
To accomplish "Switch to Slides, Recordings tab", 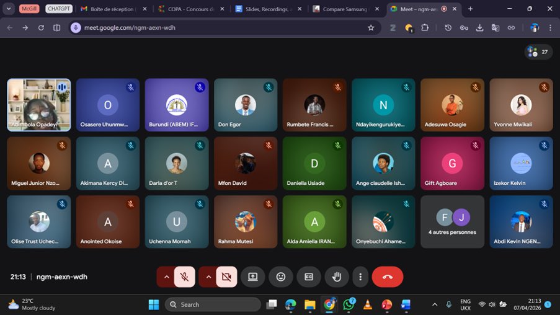I will [x=267, y=9].
